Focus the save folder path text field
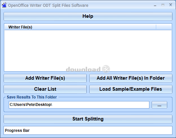The width and height of the screenshot is (176, 138). pyautogui.click(x=79, y=105)
